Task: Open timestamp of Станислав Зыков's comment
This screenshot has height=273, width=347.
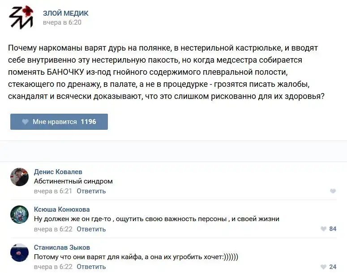Action: [53, 267]
